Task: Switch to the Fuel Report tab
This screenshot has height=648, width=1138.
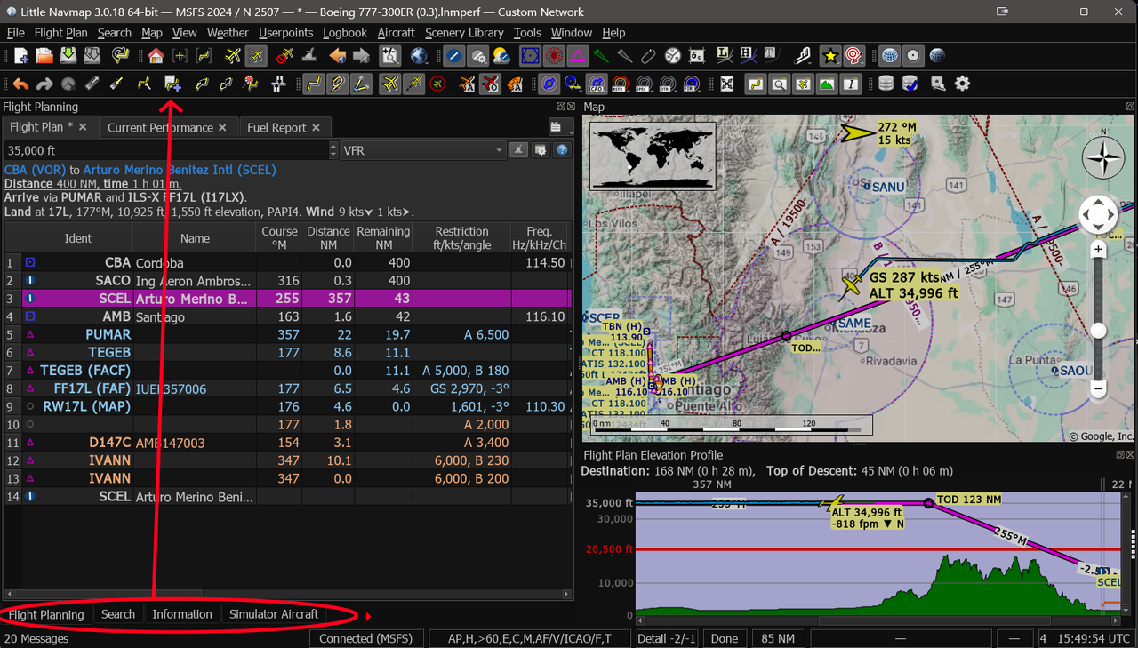Action: 276,127
